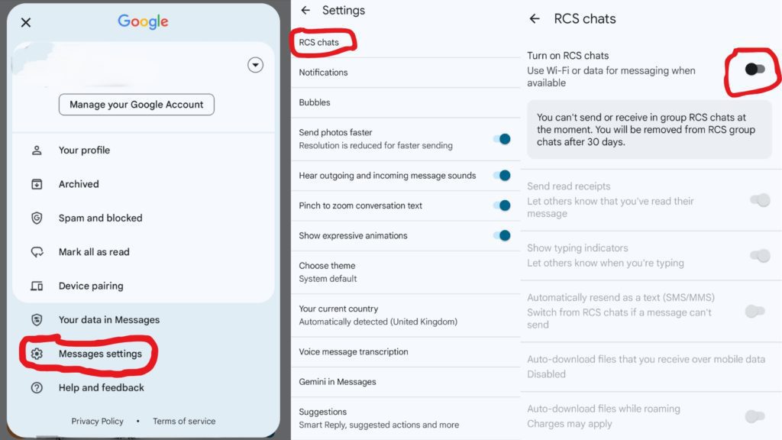Toggle Pinch to zoom conversation text
Image resolution: width=782 pixels, height=440 pixels.
pos(502,205)
